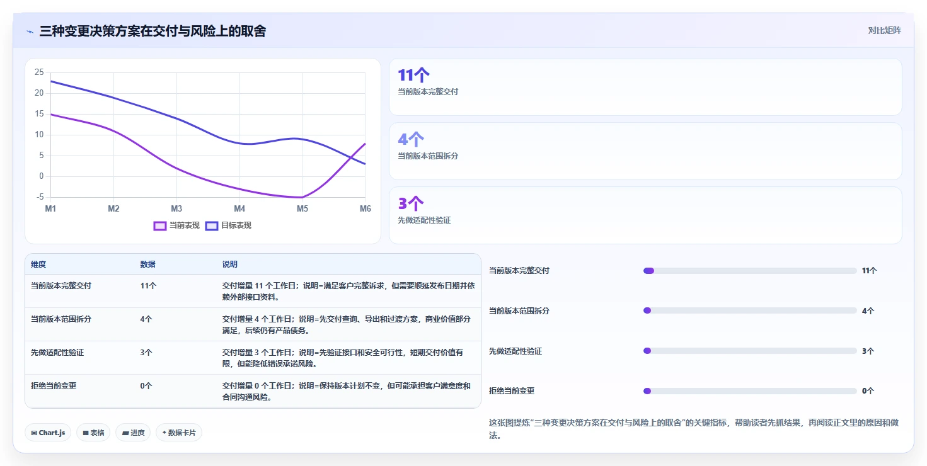The width and height of the screenshot is (927, 466).
Task: Click the summary paragraph starting 这张图提炼
Action: click(694, 429)
